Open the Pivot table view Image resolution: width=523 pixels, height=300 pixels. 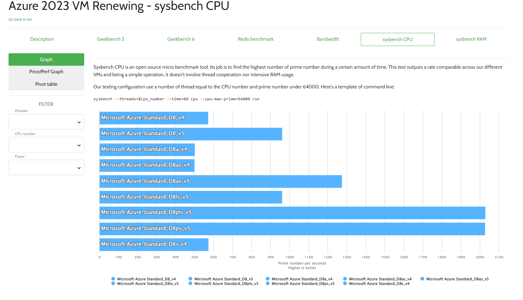pyautogui.click(x=46, y=84)
